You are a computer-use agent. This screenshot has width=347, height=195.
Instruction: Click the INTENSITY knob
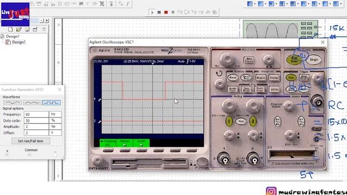tap(97, 160)
